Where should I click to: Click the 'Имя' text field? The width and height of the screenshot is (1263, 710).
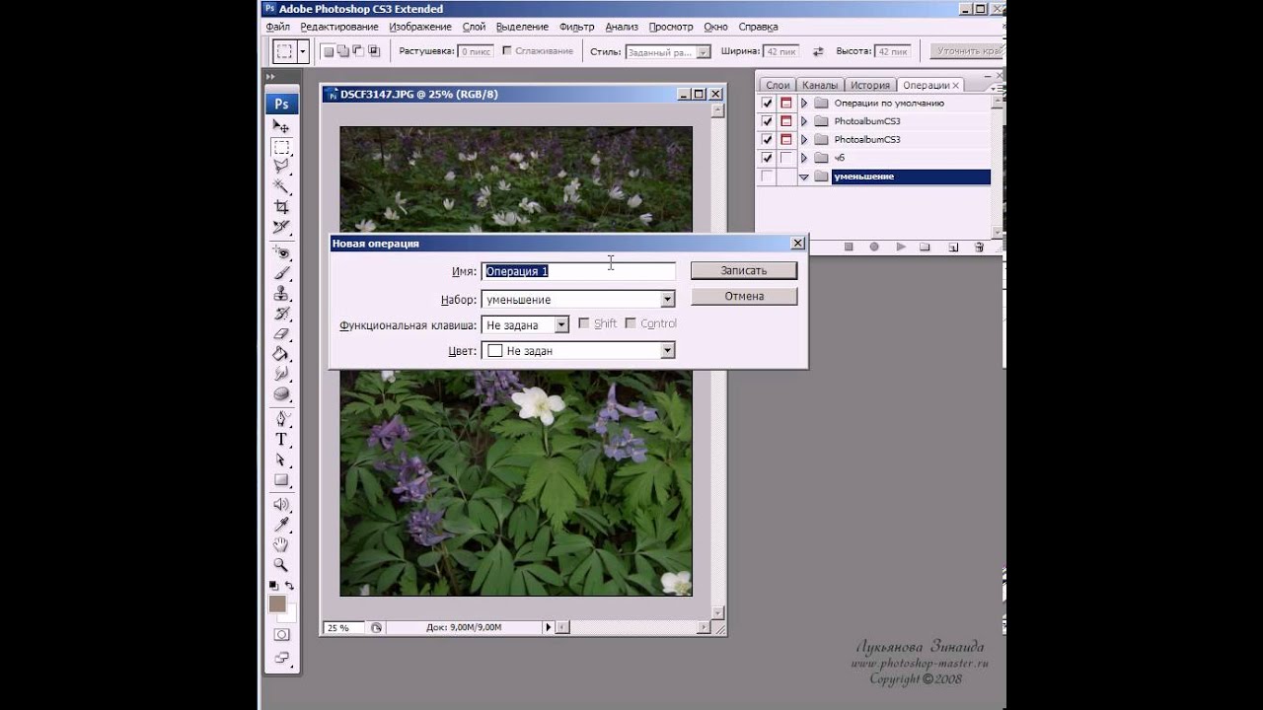point(577,271)
